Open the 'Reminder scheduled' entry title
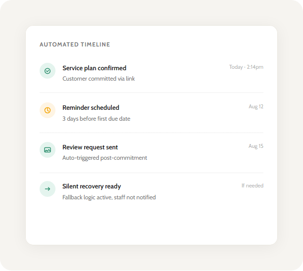303x271 pixels. tap(91, 108)
